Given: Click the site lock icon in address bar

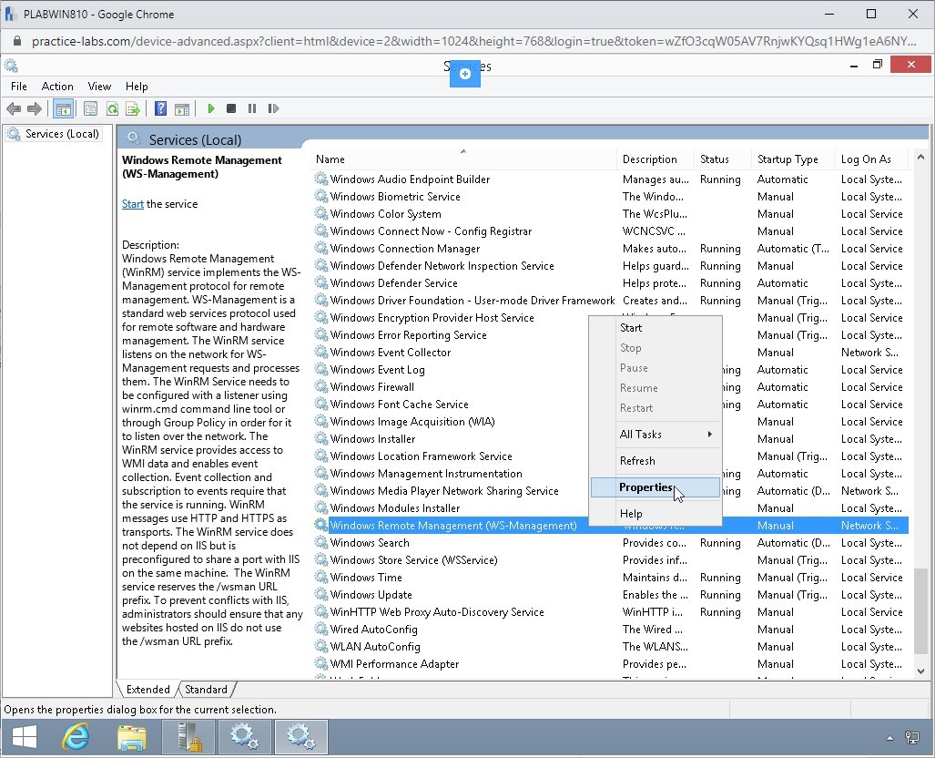Looking at the screenshot, I should tap(17, 41).
